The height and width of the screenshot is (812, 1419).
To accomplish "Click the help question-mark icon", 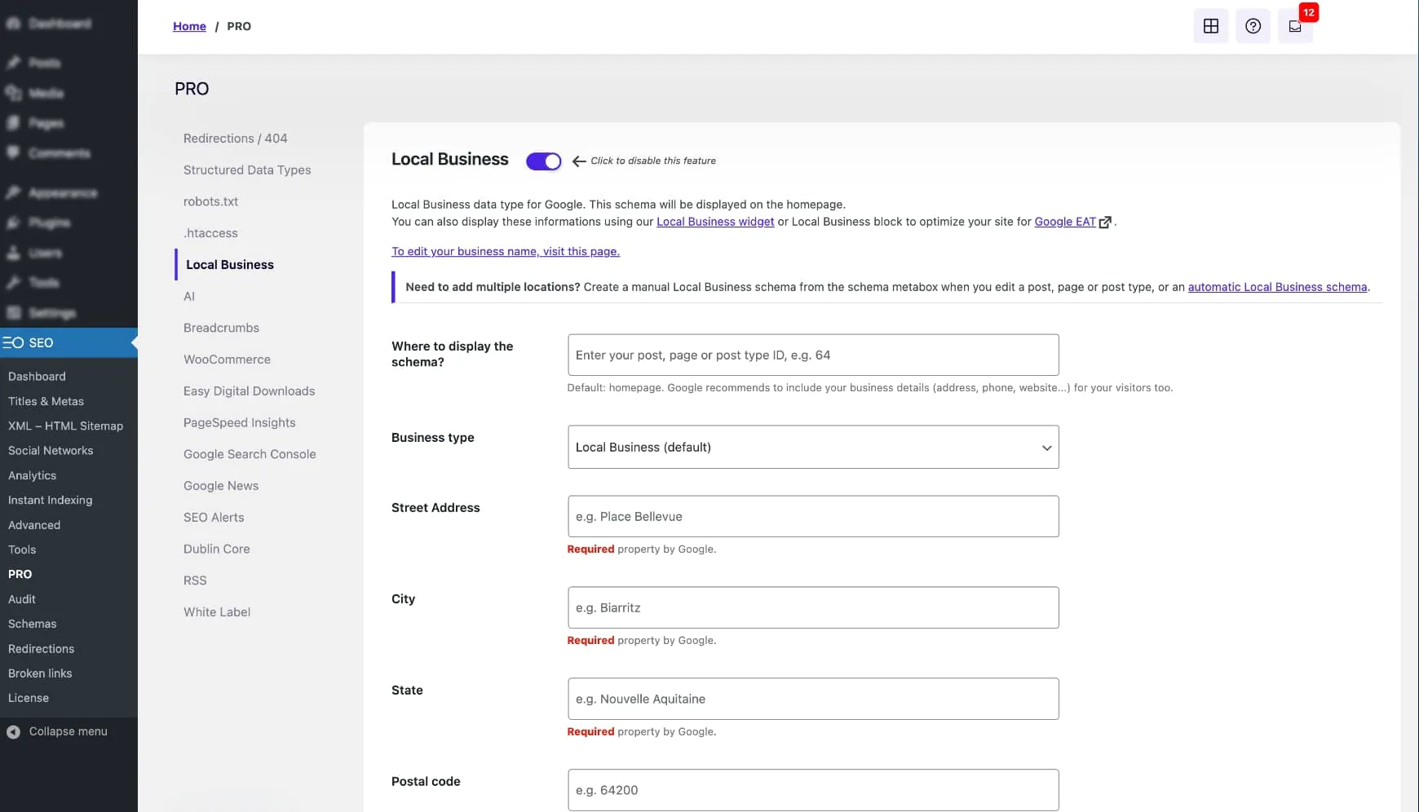I will [x=1253, y=25].
